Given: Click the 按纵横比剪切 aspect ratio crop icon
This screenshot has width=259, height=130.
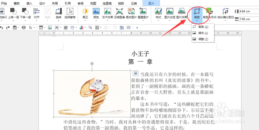Looking at the screenshot, I should pyautogui.click(x=226, y=11).
